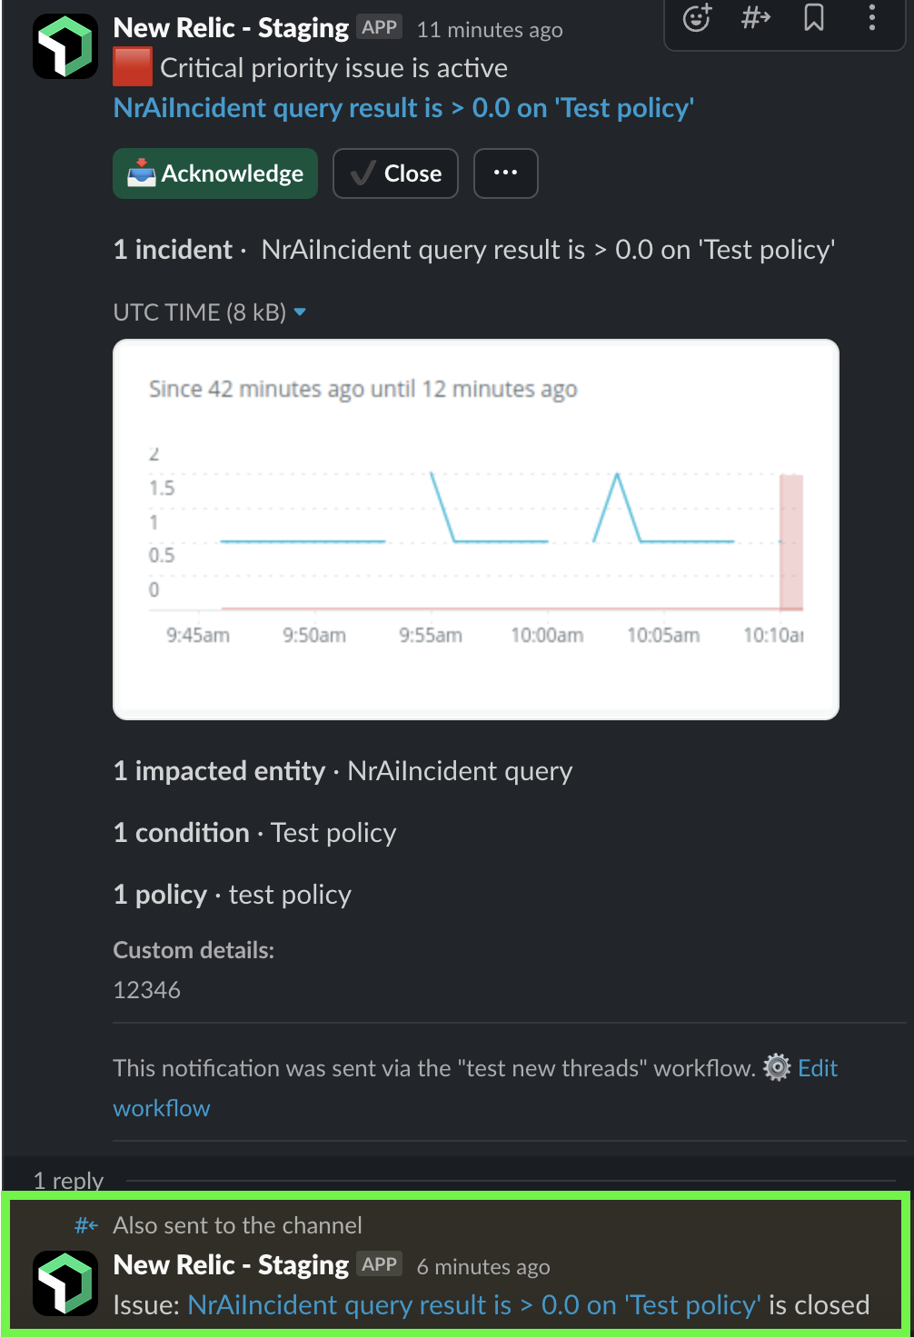Click the channel icon beside 'Also sent'
The image size is (914, 1337).
click(x=86, y=1225)
